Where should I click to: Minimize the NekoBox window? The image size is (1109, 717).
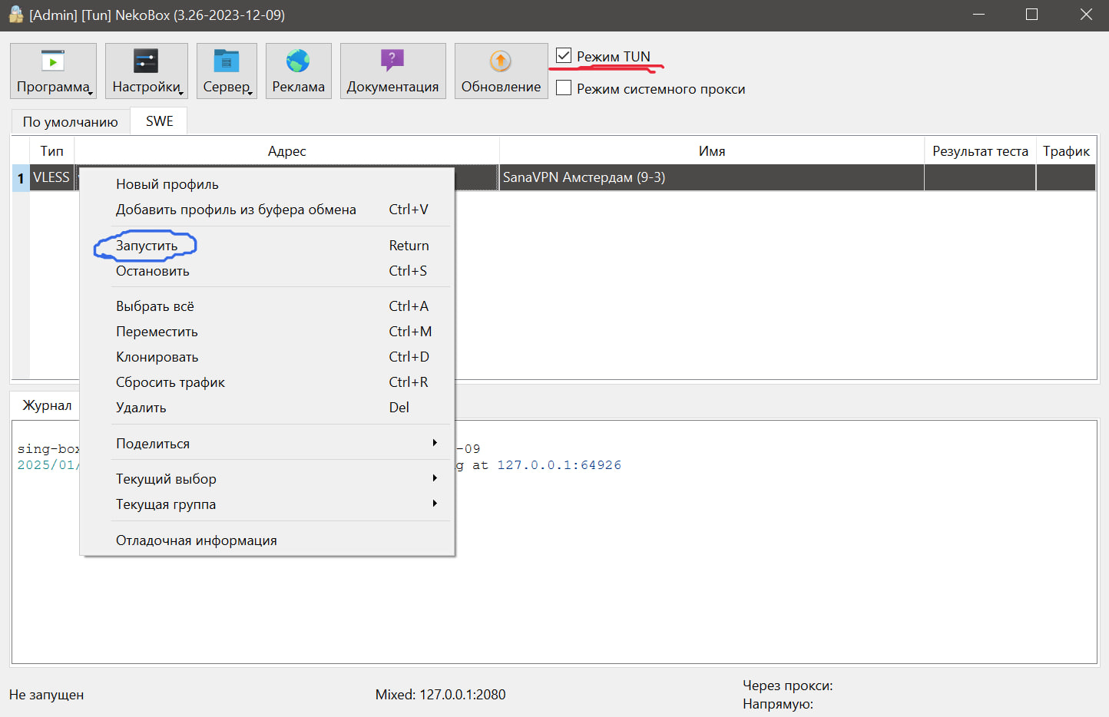pyautogui.click(x=978, y=15)
